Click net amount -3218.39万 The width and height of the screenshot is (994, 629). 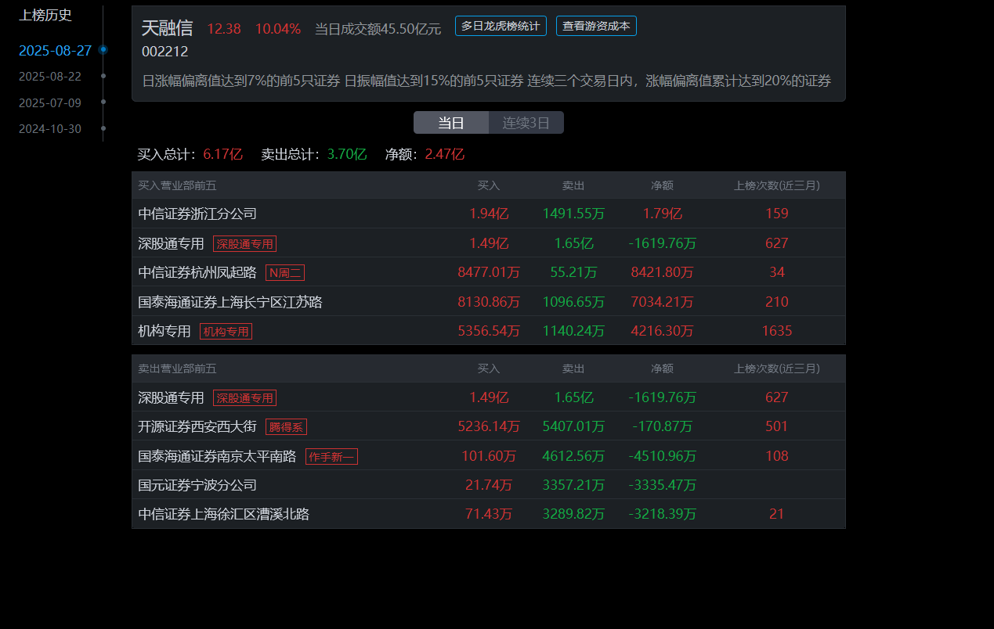[662, 514]
